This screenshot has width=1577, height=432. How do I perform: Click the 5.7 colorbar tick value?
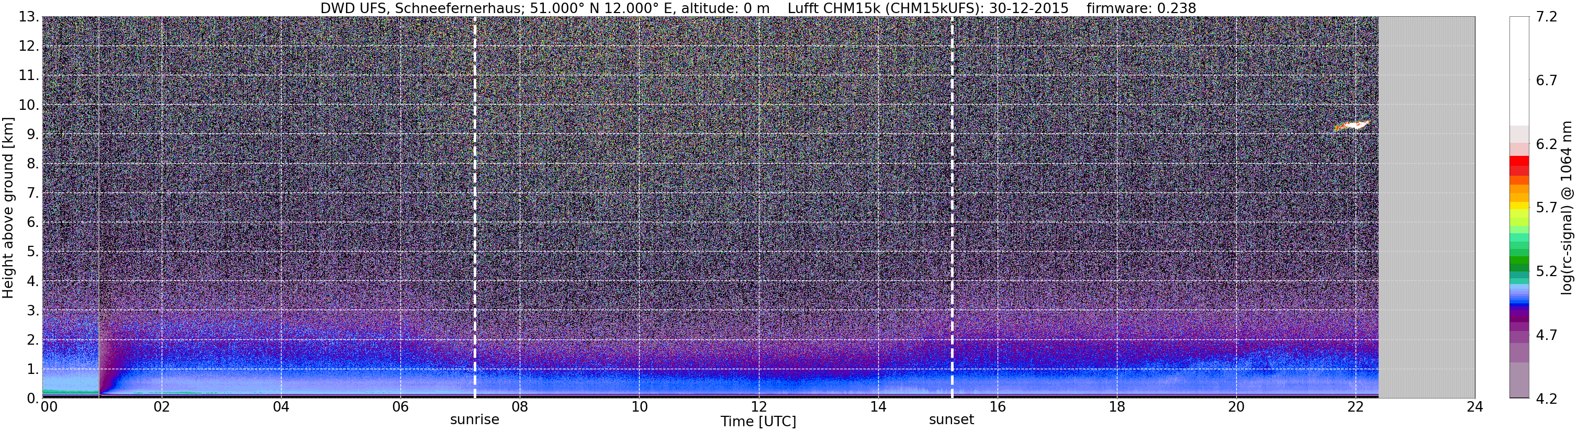click(1547, 208)
